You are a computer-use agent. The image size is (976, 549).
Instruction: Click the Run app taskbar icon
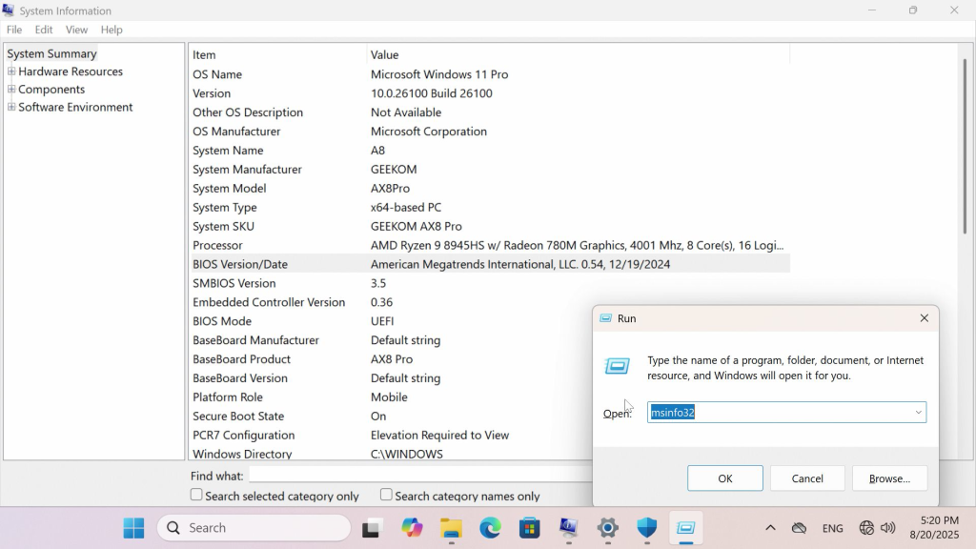pos(686,528)
